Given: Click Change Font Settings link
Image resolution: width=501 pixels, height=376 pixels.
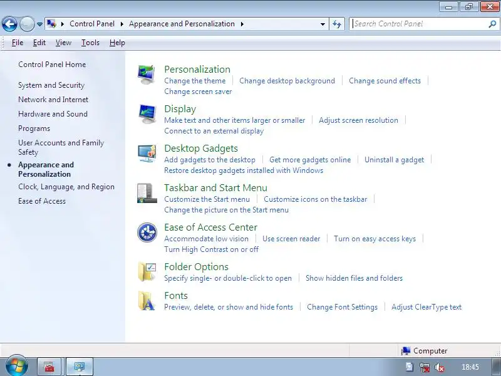Looking at the screenshot, I should point(342,307).
